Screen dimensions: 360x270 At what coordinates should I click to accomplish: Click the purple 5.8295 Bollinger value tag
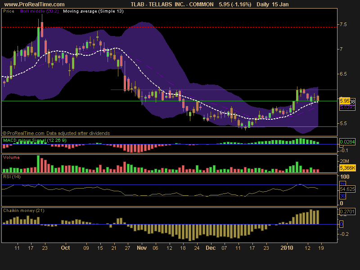click(347, 107)
